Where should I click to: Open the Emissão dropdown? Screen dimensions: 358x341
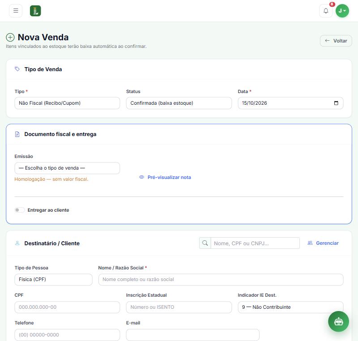pyautogui.click(x=67, y=168)
